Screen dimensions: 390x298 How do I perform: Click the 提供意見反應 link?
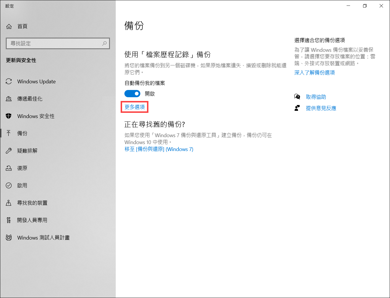coord(321,108)
